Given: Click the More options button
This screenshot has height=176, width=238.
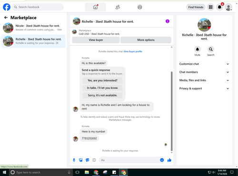Looking at the screenshot, I should coord(146,40).
